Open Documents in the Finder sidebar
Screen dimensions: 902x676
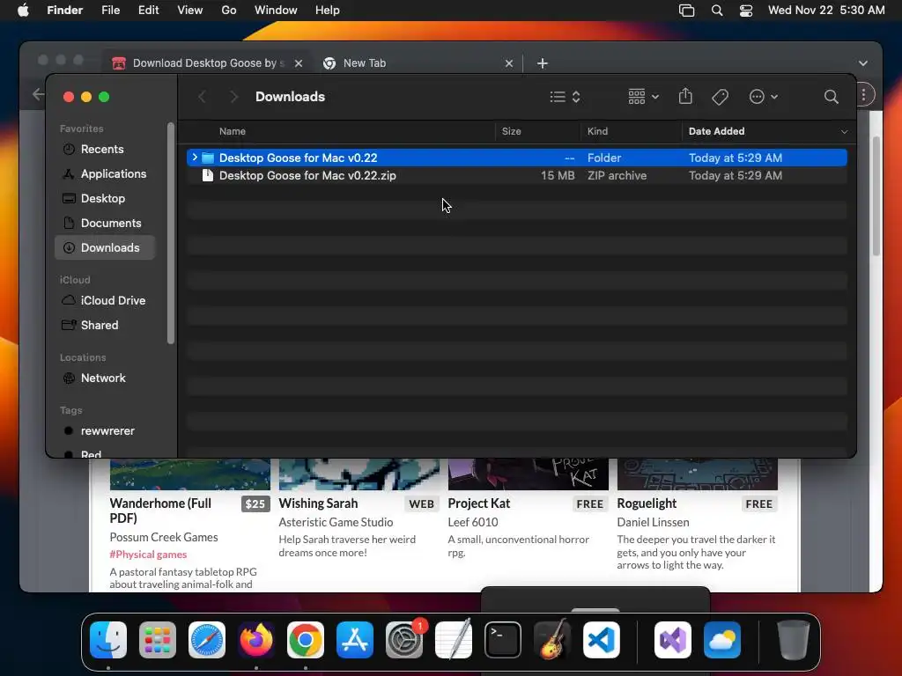(110, 223)
